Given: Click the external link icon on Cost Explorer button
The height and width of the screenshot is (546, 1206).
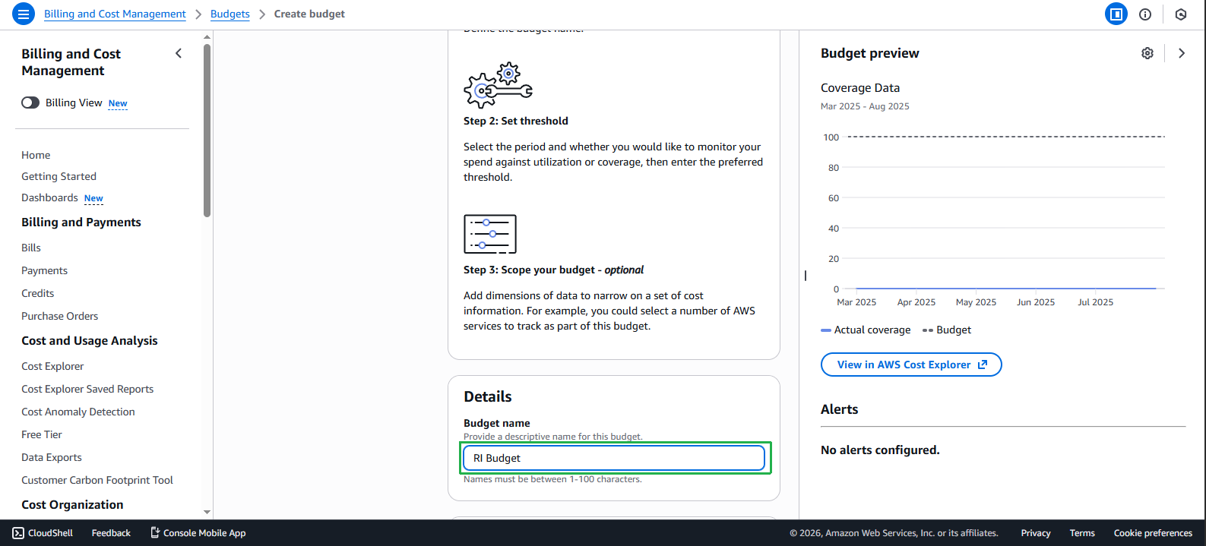Looking at the screenshot, I should coord(983,365).
